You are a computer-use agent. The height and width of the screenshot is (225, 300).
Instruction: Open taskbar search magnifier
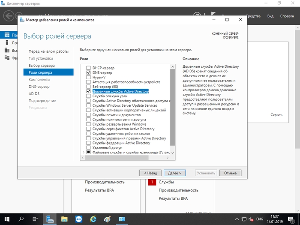pyautogui.click(x=21, y=219)
